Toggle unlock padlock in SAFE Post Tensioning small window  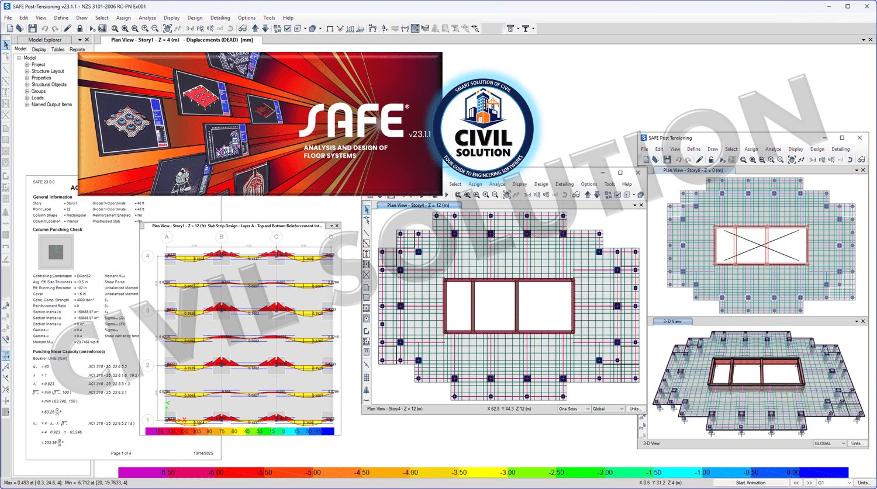711,159
